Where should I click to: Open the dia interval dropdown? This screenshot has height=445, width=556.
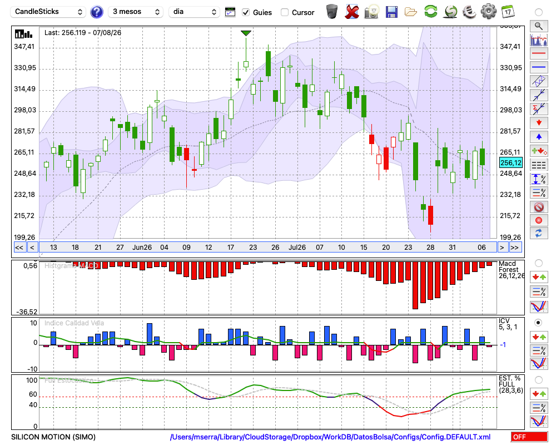[x=194, y=12]
